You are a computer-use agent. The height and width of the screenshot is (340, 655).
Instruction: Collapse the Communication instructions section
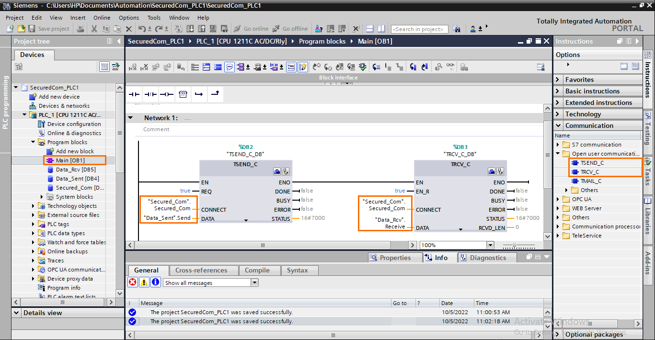point(559,125)
